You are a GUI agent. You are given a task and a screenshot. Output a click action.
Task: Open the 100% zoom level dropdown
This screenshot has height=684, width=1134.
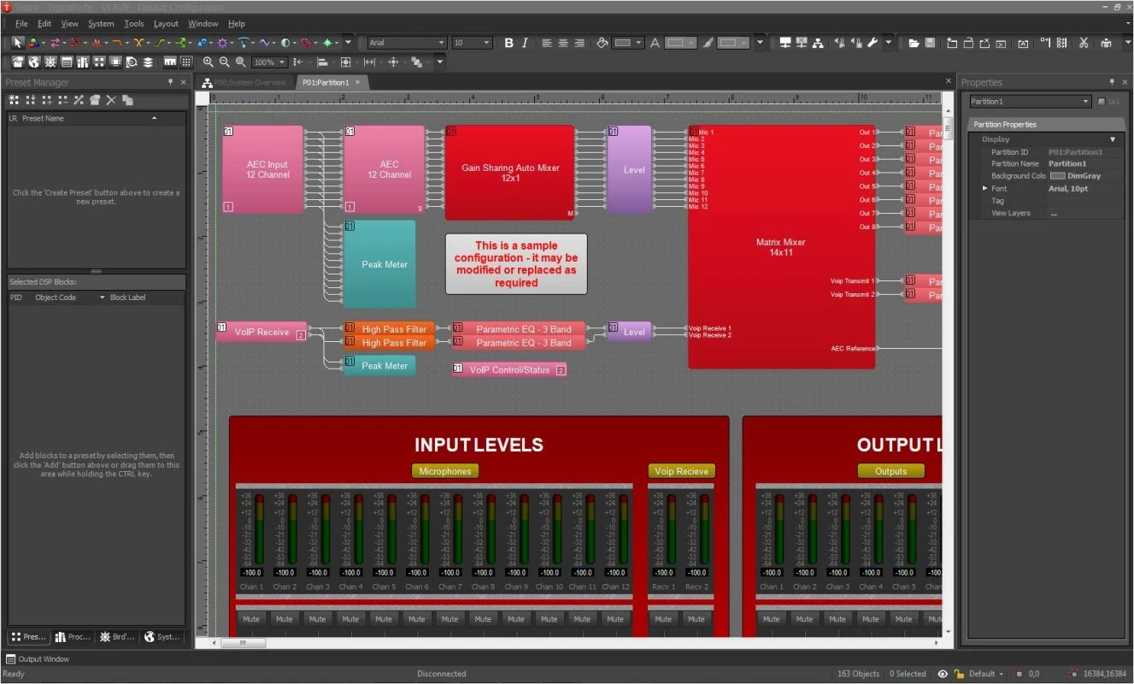pyautogui.click(x=282, y=62)
